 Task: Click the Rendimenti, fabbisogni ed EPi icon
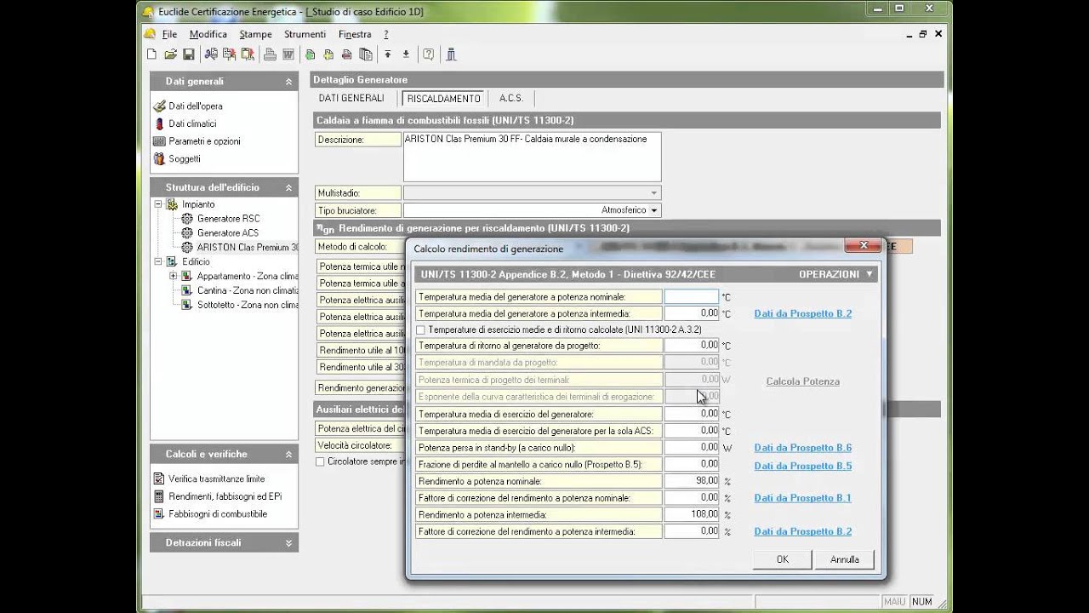[x=159, y=496]
